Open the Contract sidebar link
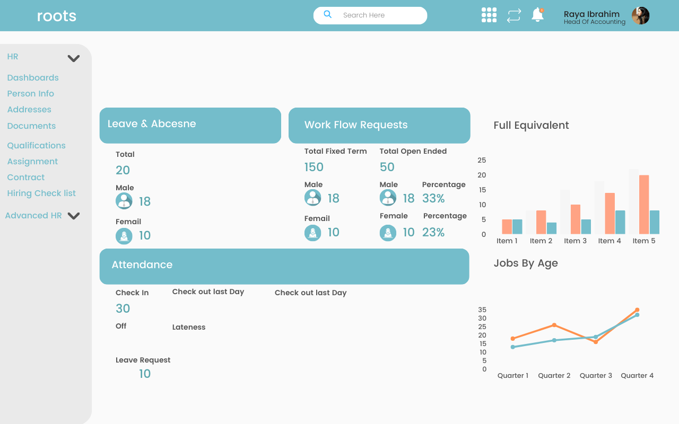 tap(26, 177)
